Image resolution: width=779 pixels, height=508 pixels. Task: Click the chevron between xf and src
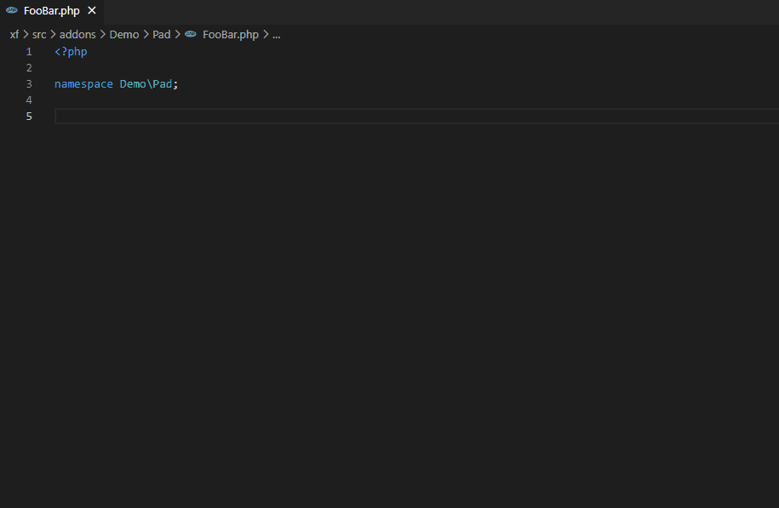(26, 35)
